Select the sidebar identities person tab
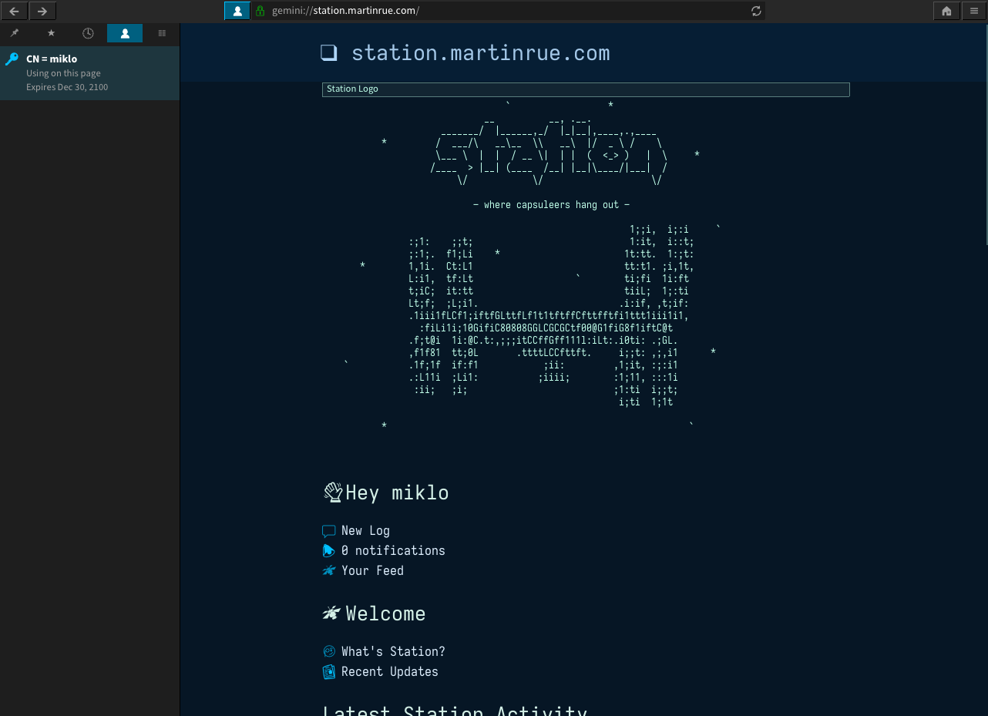The width and height of the screenshot is (988, 716). [x=125, y=33]
